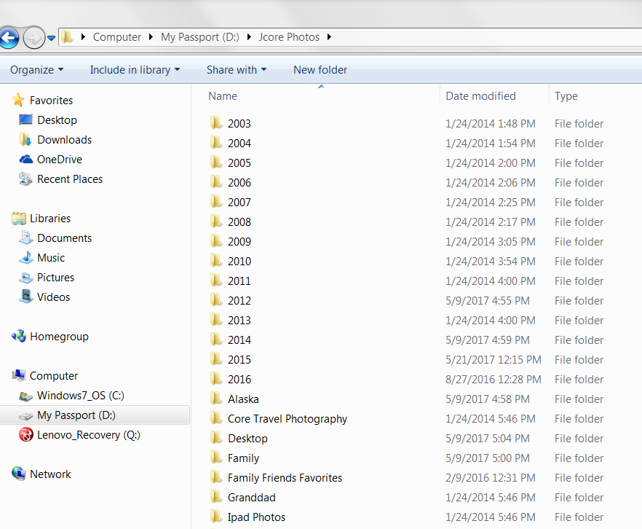Click the Network icon

click(x=18, y=474)
